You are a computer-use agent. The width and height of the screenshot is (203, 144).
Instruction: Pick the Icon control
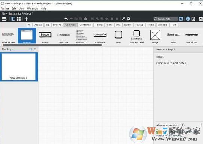(118, 36)
